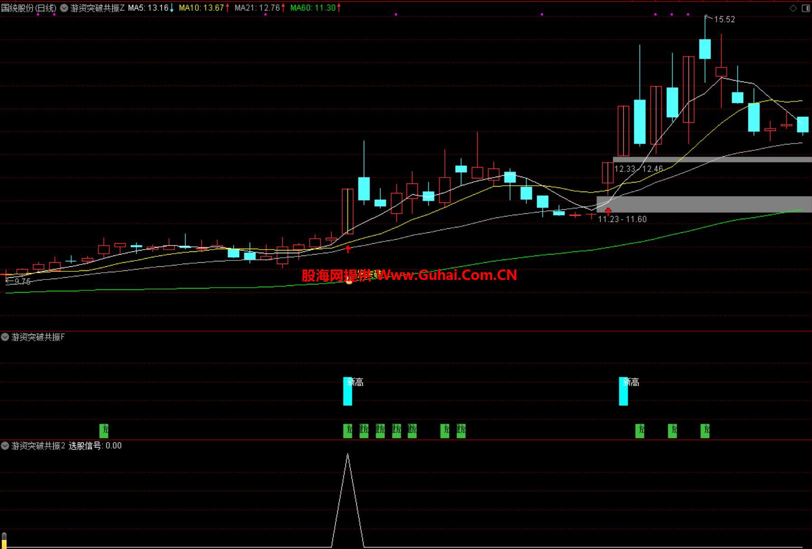Click the 11.23 - 11.60 gap label
This screenshot has width=812, height=549.
pos(622,219)
